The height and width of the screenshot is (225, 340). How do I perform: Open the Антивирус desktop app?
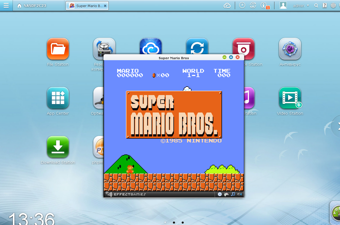tap(290, 49)
